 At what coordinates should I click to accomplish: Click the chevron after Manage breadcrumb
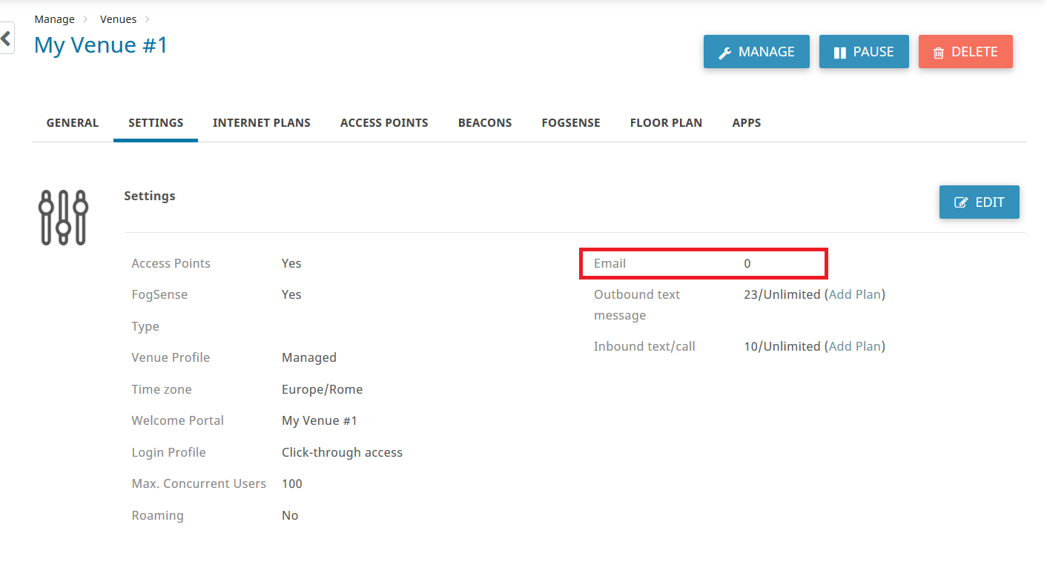click(85, 19)
